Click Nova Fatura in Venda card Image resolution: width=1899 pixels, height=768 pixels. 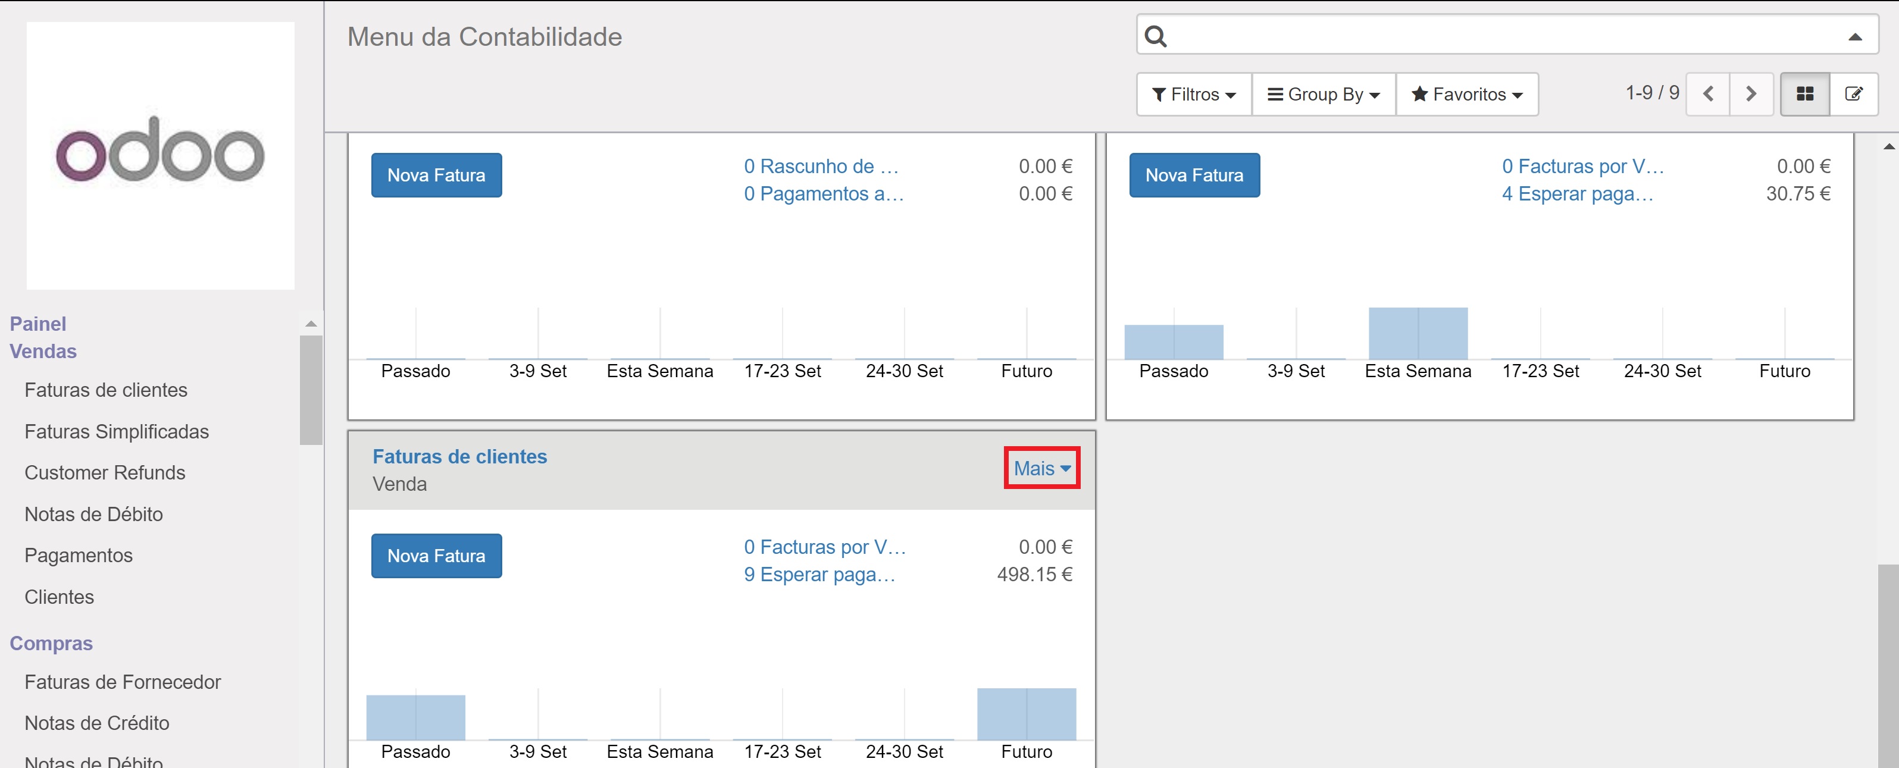[x=436, y=556]
